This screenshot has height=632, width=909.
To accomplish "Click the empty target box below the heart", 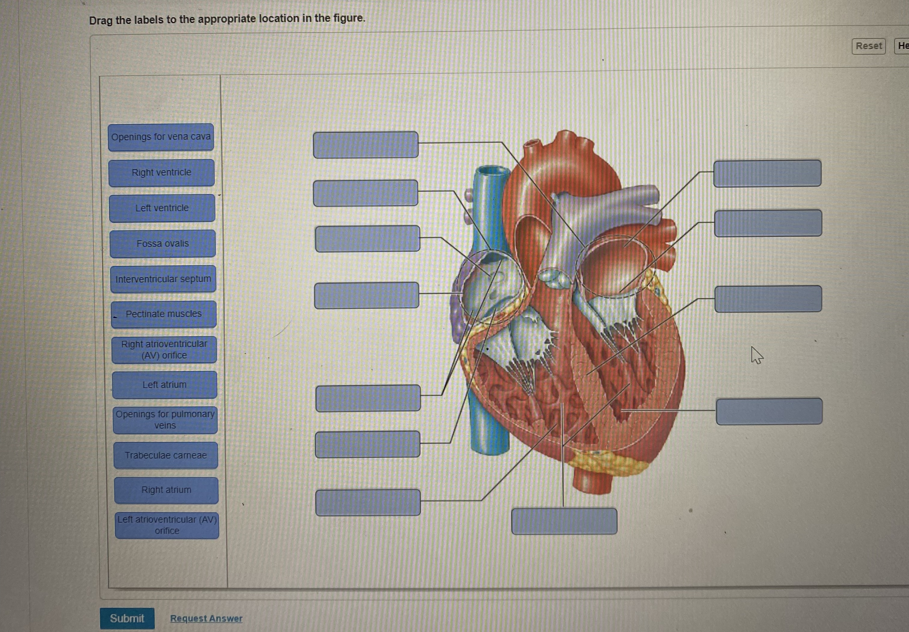I will coord(564,521).
